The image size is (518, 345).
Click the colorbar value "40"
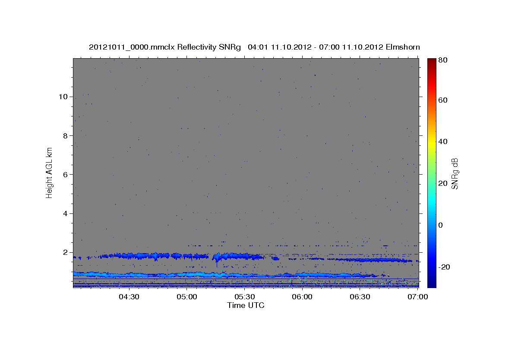444,141
